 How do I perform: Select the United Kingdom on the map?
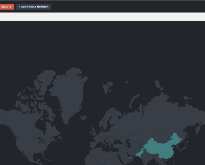94,132
